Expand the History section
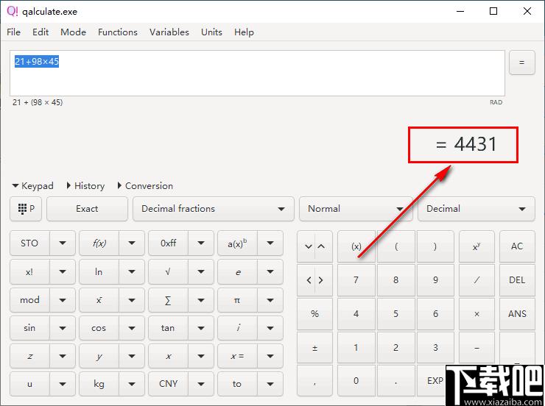 click(85, 186)
